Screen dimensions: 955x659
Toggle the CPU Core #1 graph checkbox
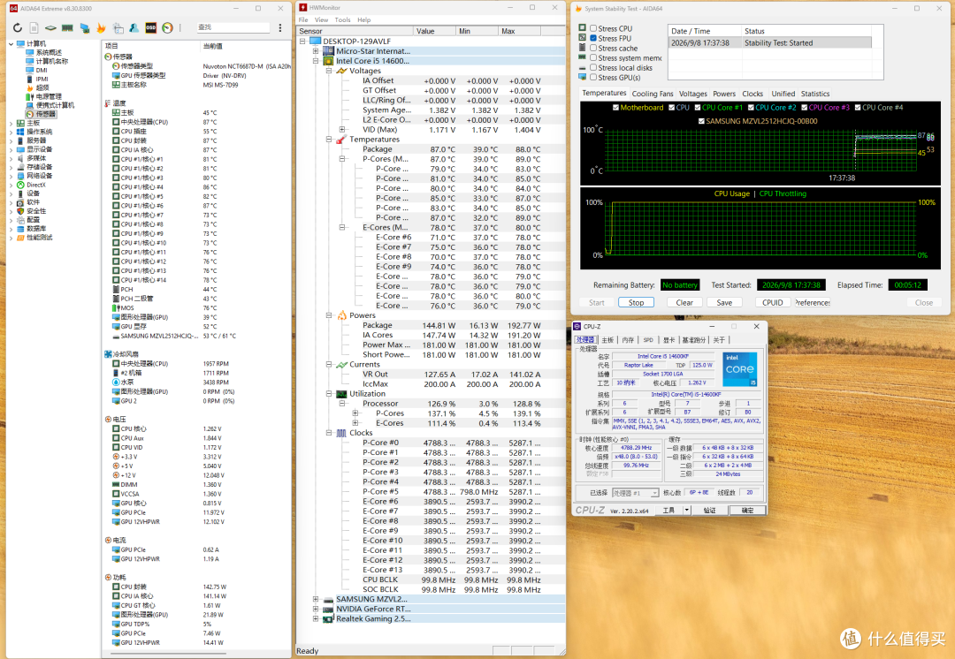click(698, 108)
